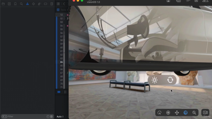Open the Test navigator diamond icon
212x119 pixels.
33,4
